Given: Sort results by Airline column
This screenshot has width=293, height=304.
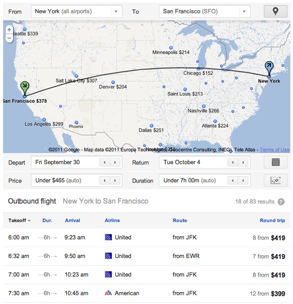Looking at the screenshot, I should pos(112,221).
